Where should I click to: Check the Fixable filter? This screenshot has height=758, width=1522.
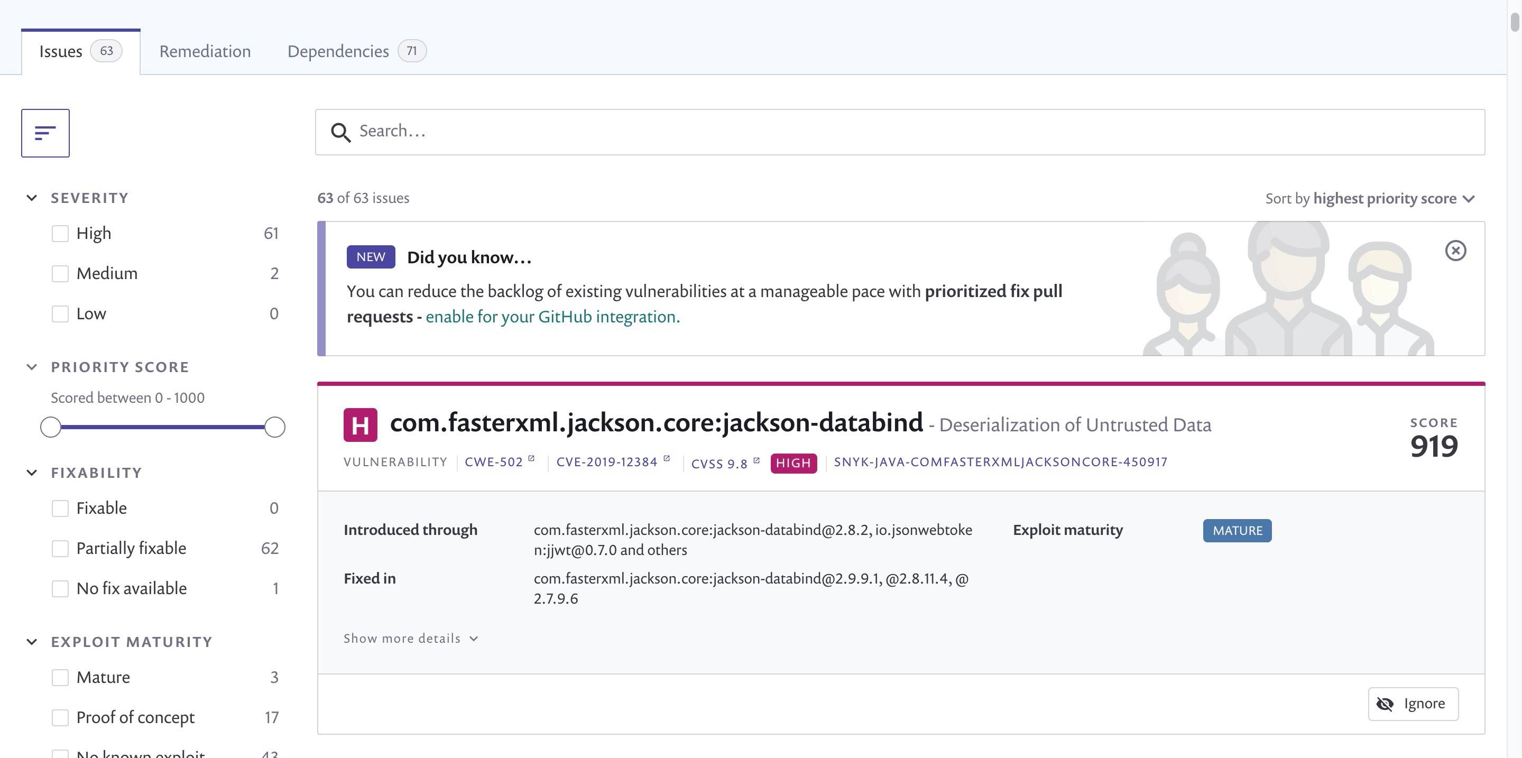60,508
